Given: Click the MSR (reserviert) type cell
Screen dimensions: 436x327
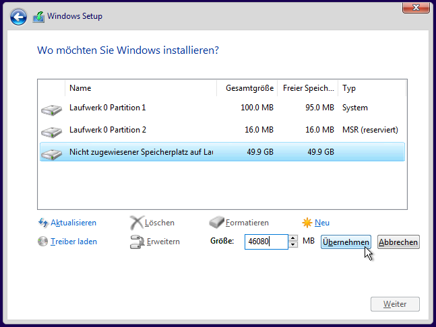Looking at the screenshot, I should (x=370, y=130).
